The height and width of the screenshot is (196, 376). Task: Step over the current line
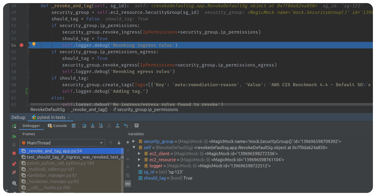[84, 125]
